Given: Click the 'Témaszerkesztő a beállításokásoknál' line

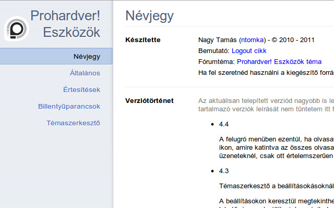Looking at the screenshot, I should pos(277,186).
